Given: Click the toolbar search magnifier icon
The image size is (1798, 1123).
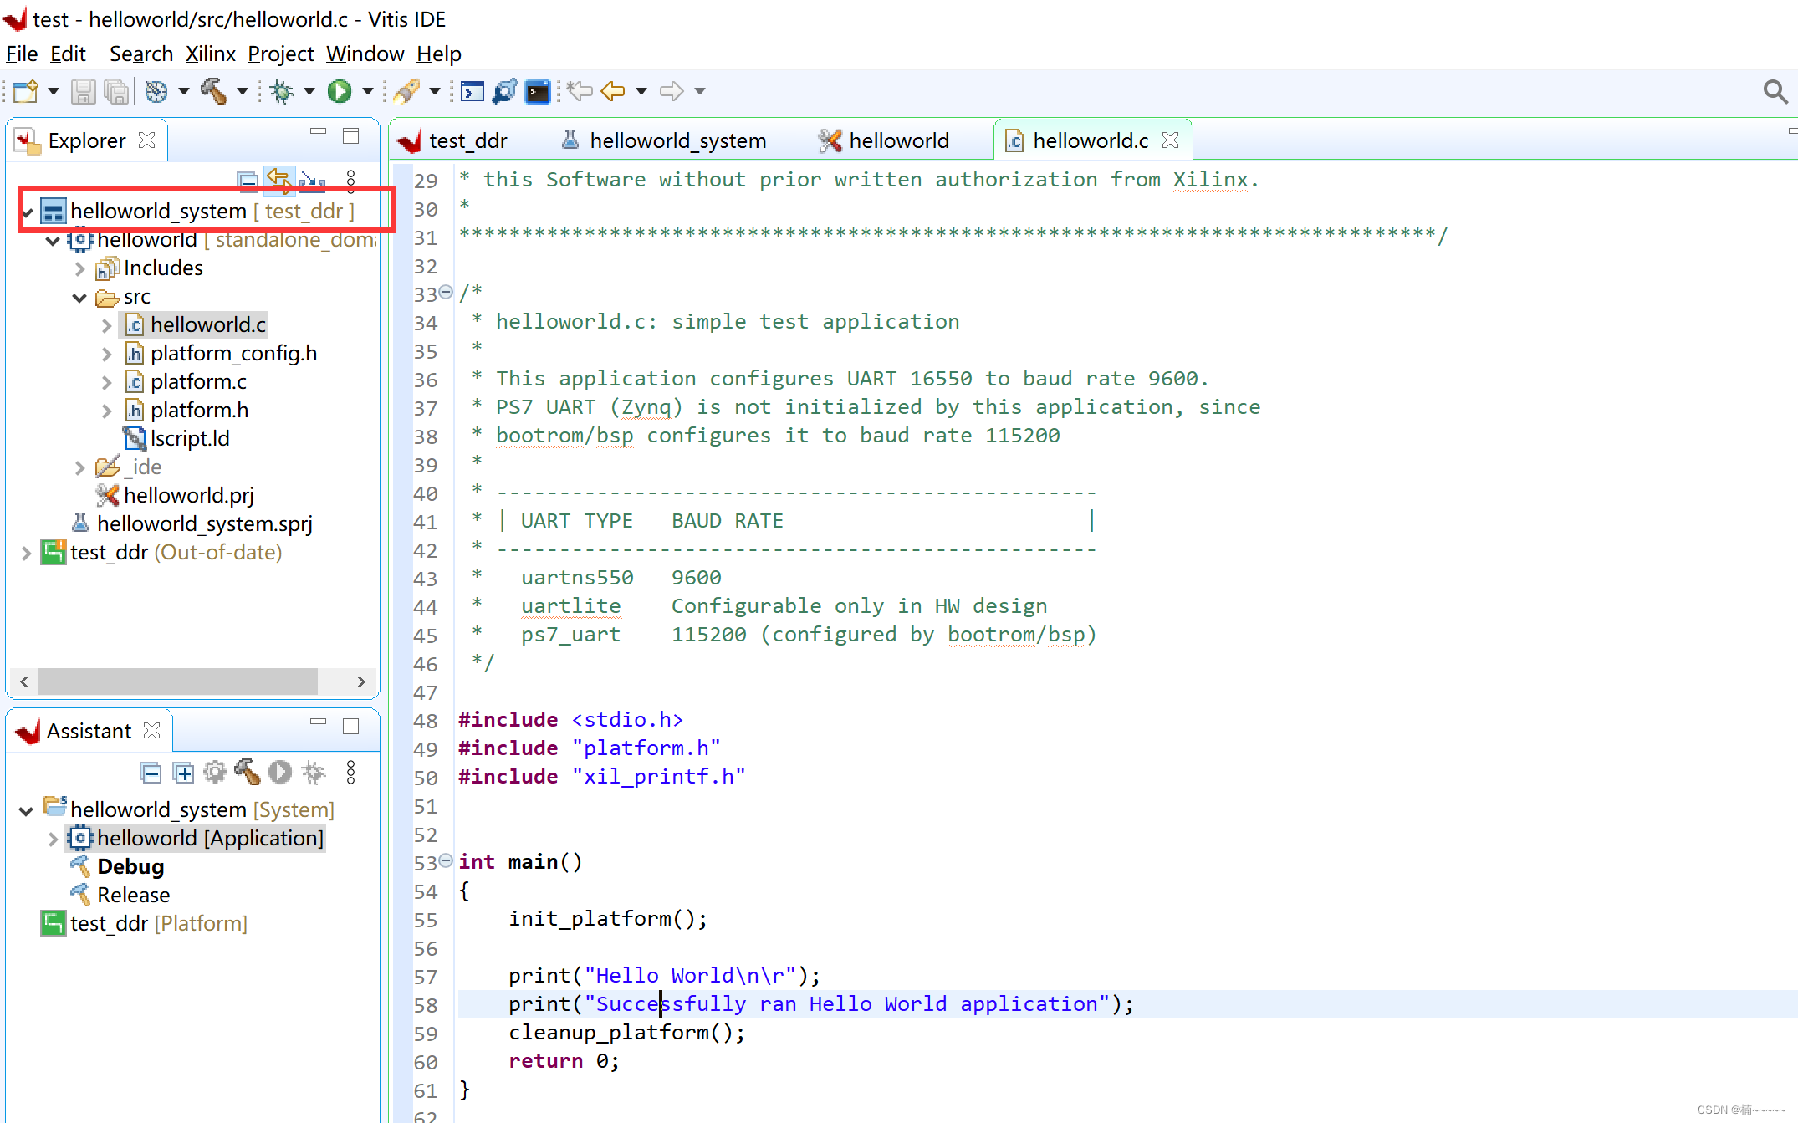Looking at the screenshot, I should pyautogui.click(x=1775, y=91).
